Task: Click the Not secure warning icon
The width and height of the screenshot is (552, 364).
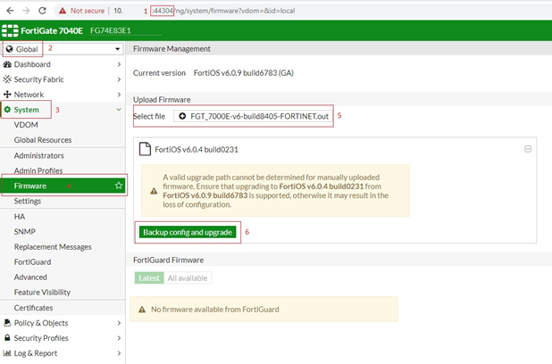Action: pyautogui.click(x=63, y=11)
